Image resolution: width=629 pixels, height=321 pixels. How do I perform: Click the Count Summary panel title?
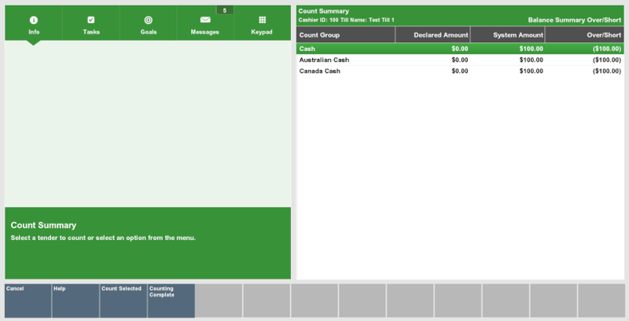pyautogui.click(x=323, y=11)
